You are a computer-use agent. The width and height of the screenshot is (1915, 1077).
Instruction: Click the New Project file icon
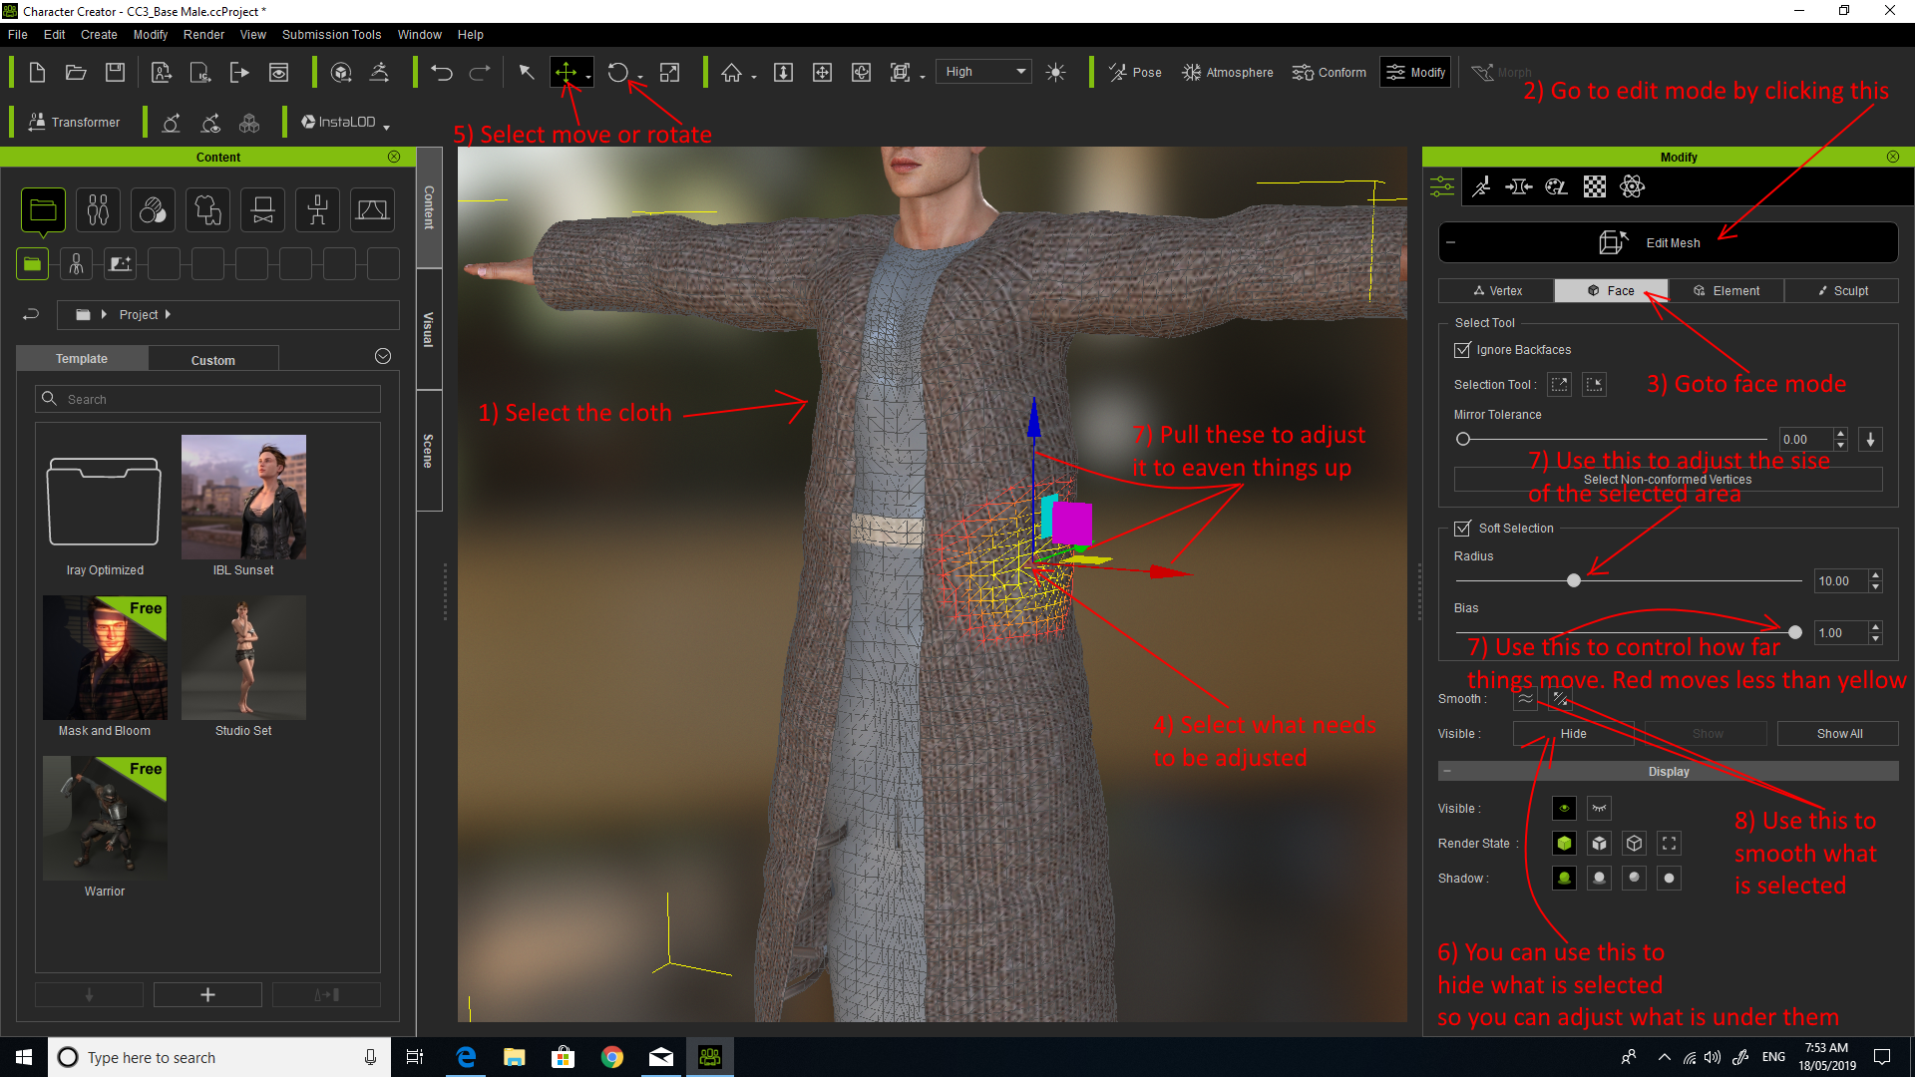click(37, 72)
